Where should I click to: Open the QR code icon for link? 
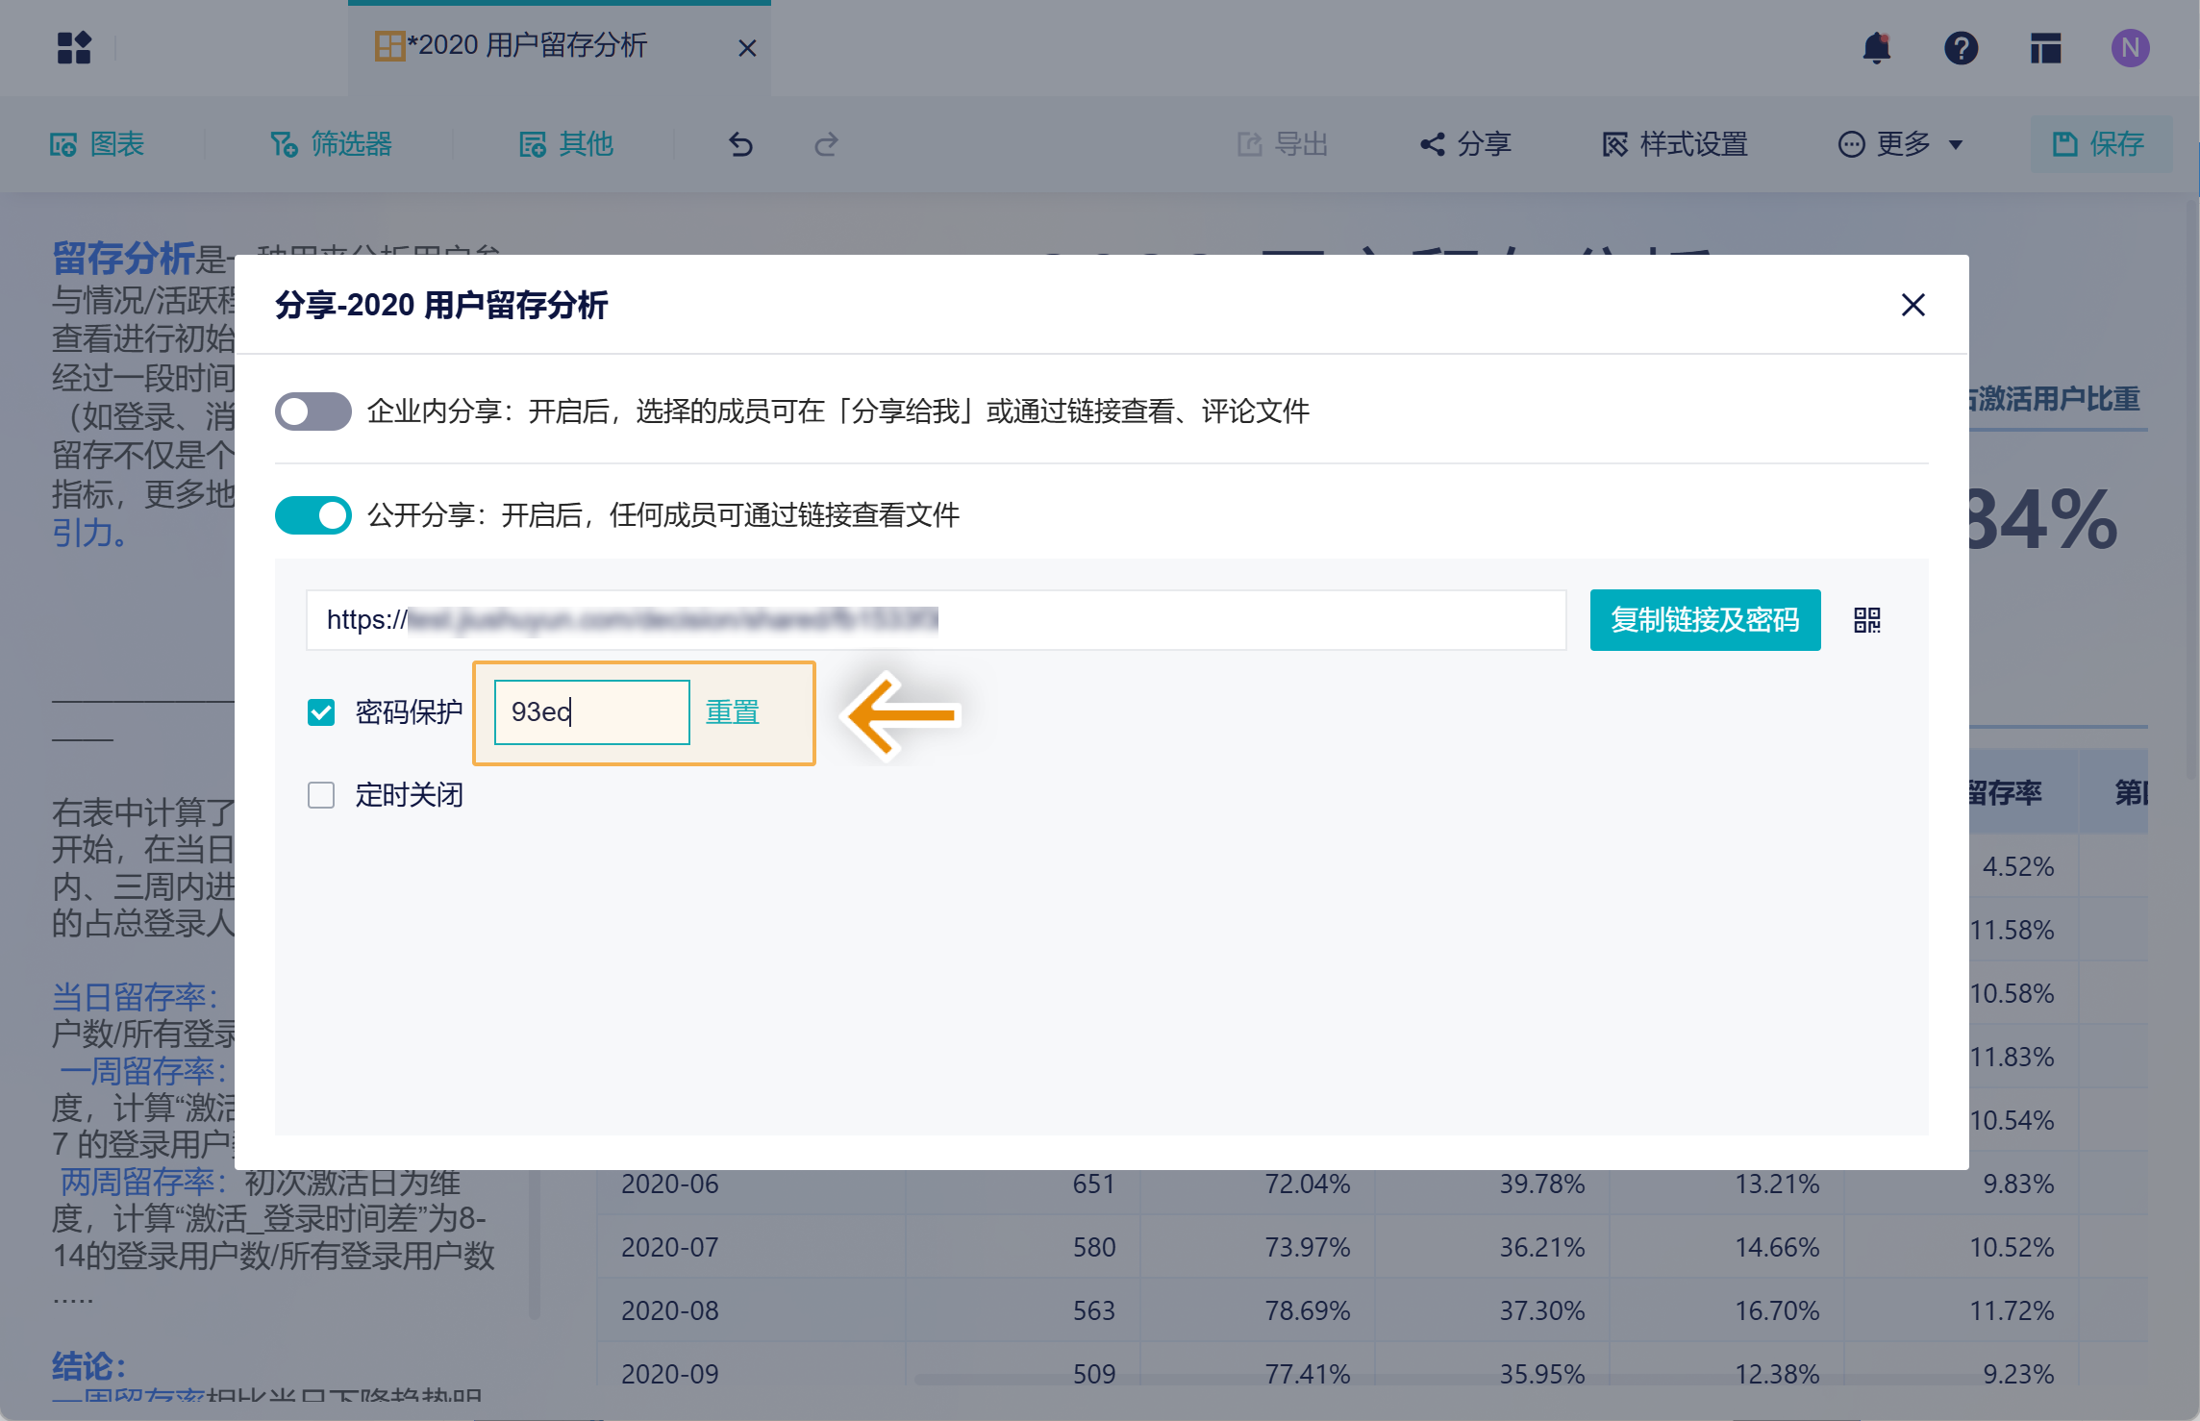click(x=1866, y=620)
